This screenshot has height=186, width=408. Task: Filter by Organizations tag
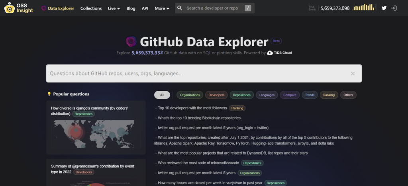click(190, 95)
